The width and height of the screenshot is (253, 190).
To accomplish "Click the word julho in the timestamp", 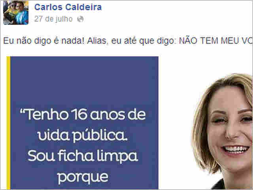I will tap(64, 19).
